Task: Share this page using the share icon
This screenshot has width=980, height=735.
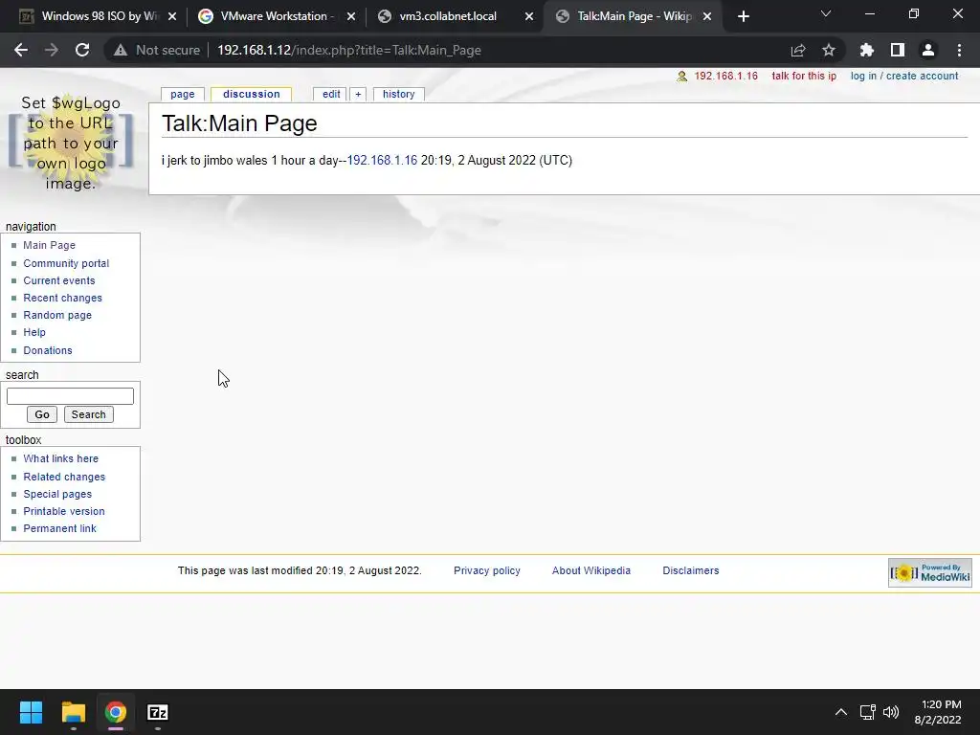Action: tap(798, 50)
